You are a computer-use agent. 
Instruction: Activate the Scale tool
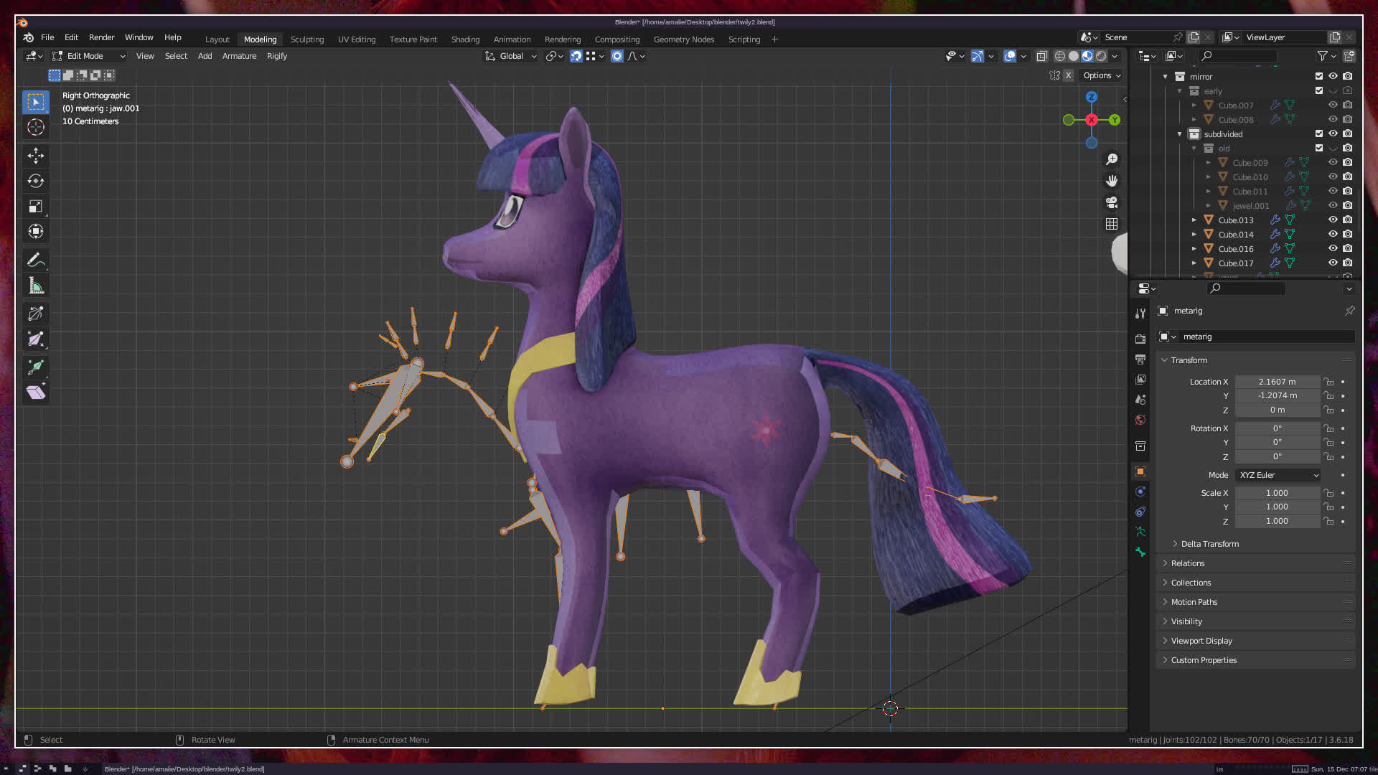tap(35, 207)
